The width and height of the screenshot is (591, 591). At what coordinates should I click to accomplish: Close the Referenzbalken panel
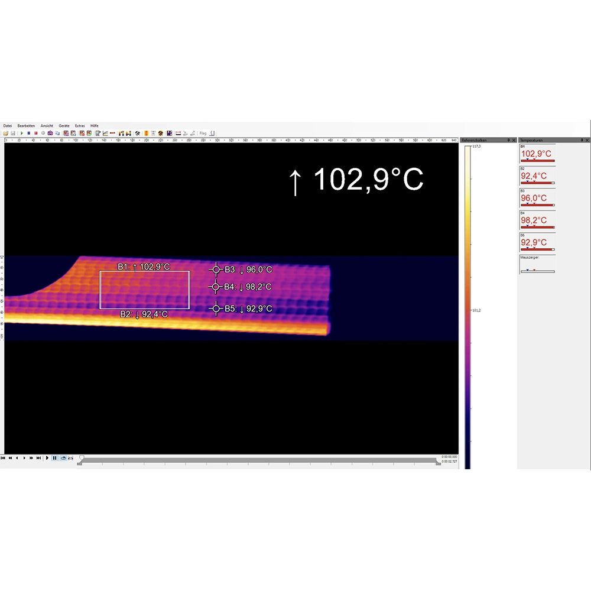tap(514, 140)
